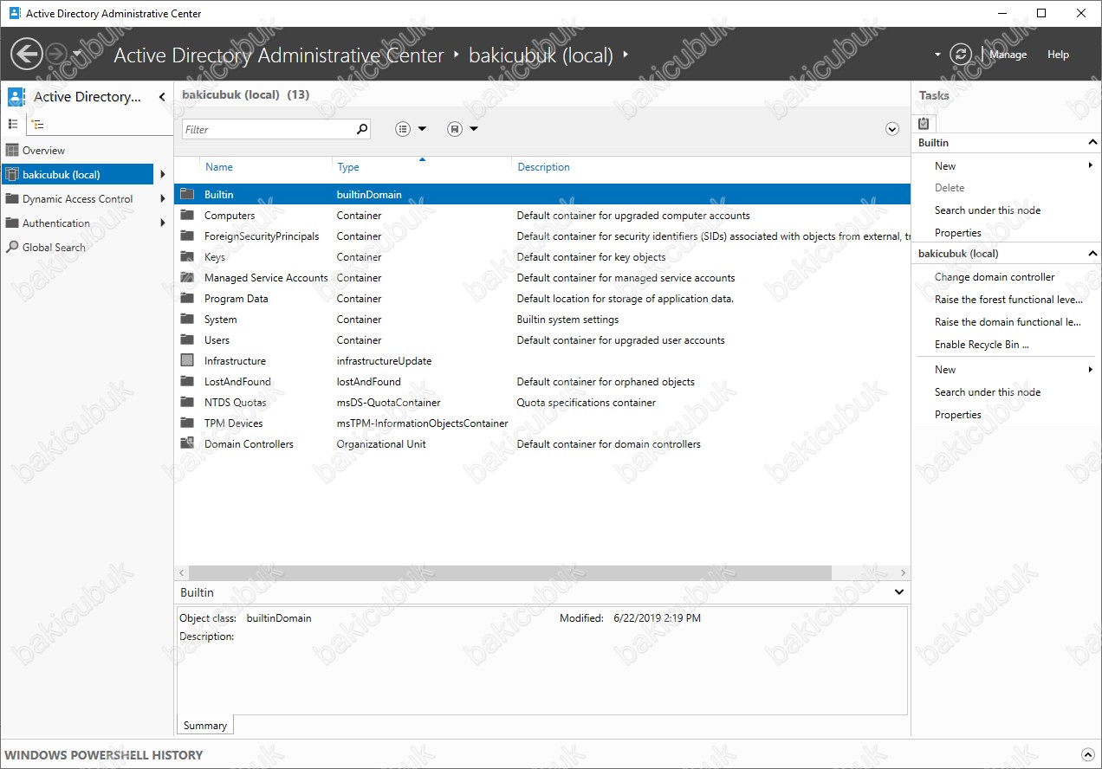This screenshot has height=769, width=1102.
Task: Click Raise the forest functional level
Action: coord(1008,300)
